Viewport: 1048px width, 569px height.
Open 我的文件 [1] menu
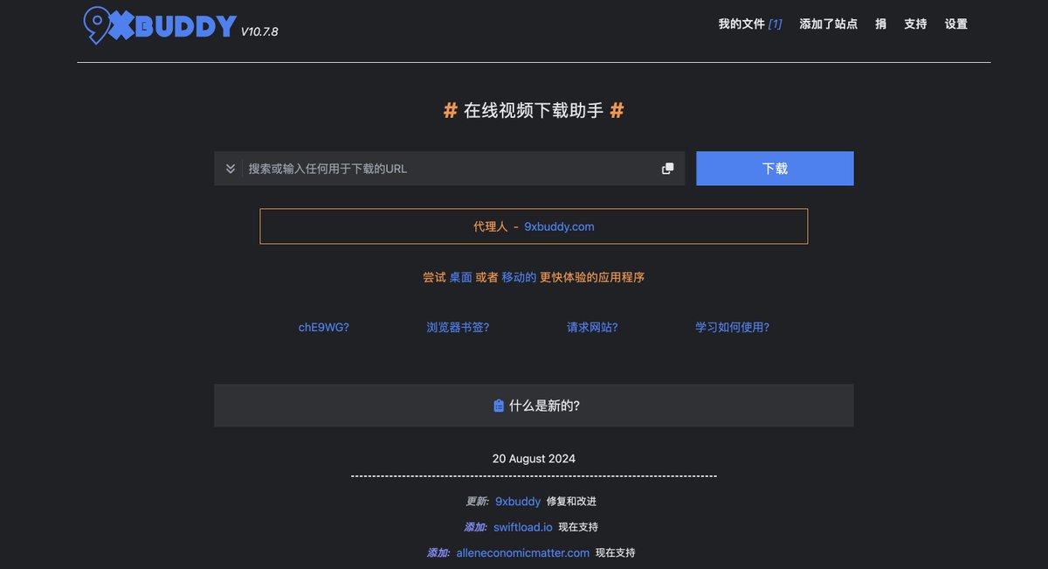pos(750,24)
